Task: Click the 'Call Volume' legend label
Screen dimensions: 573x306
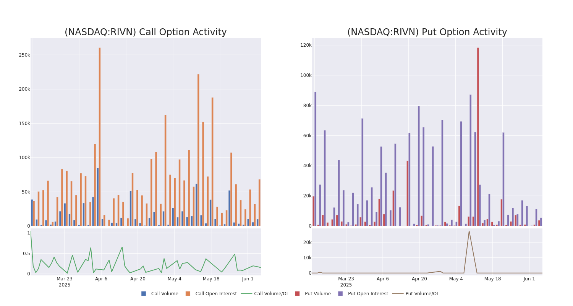Action: (165, 294)
